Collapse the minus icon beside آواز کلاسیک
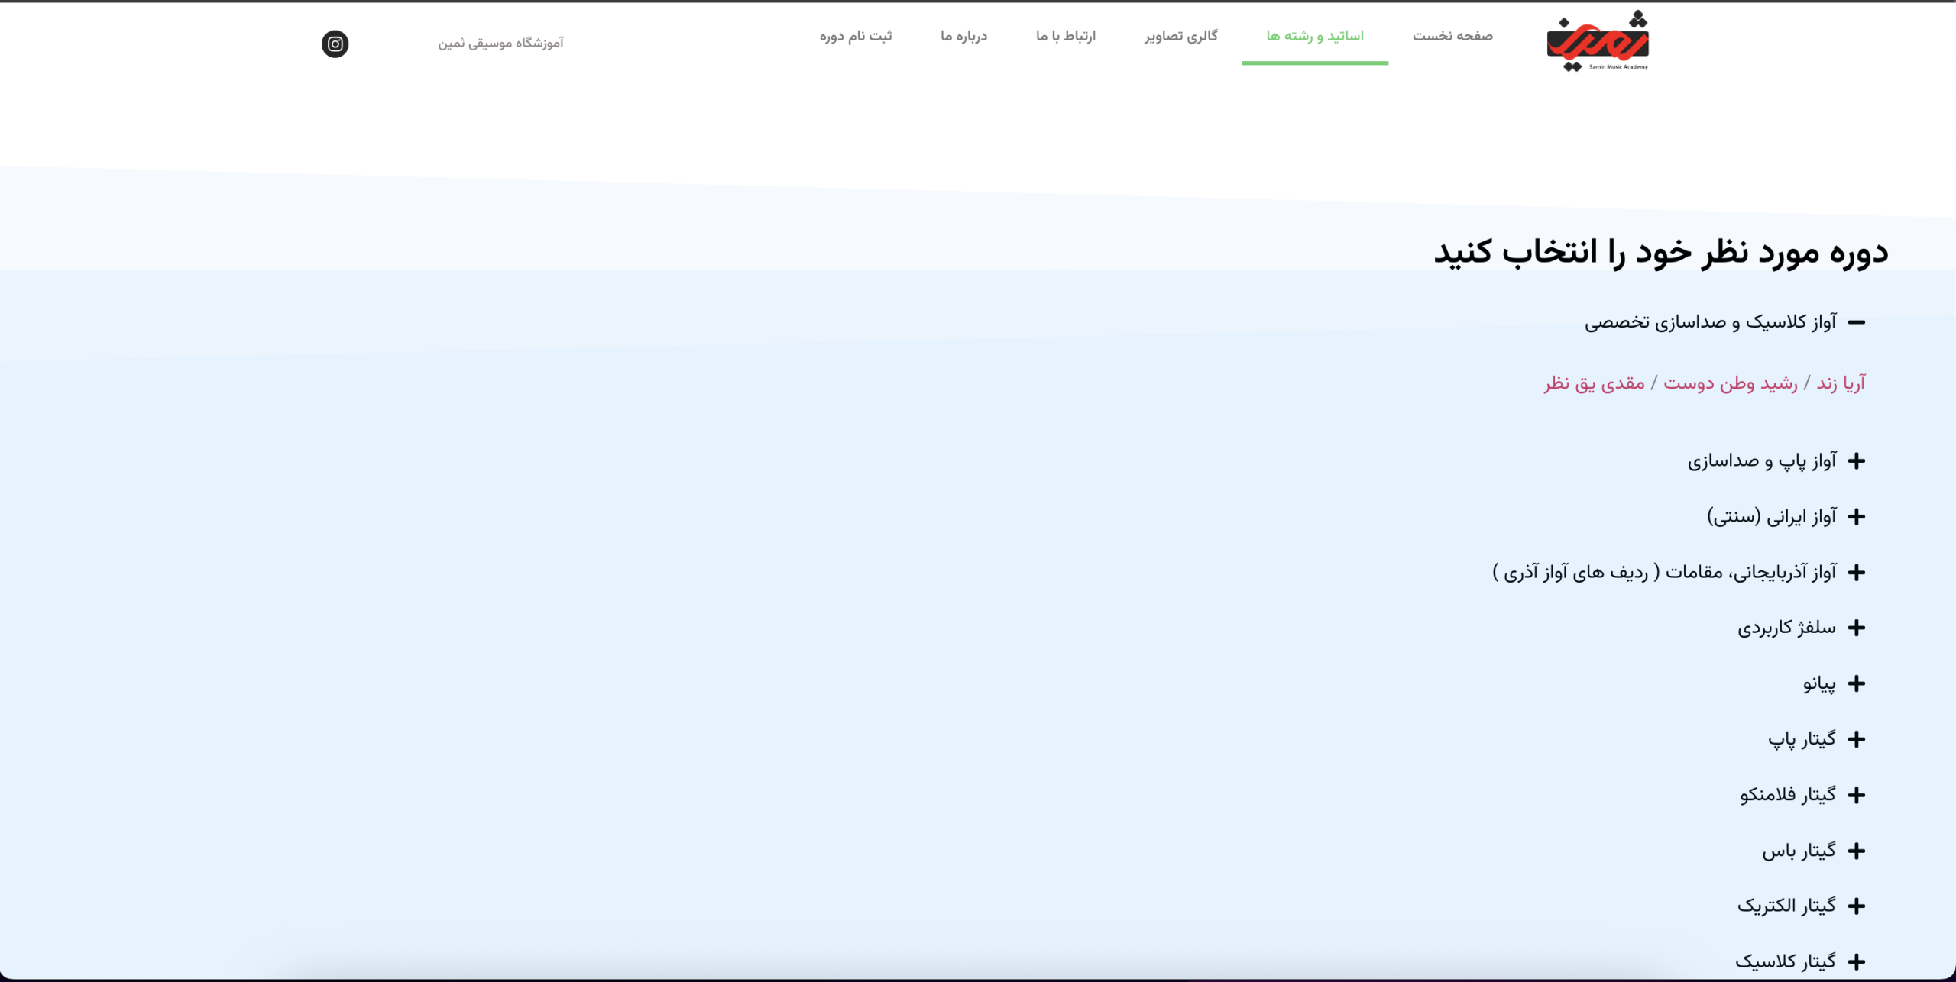 [1857, 322]
